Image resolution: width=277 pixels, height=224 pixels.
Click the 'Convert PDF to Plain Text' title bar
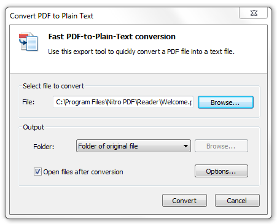pyautogui.click(x=52, y=16)
